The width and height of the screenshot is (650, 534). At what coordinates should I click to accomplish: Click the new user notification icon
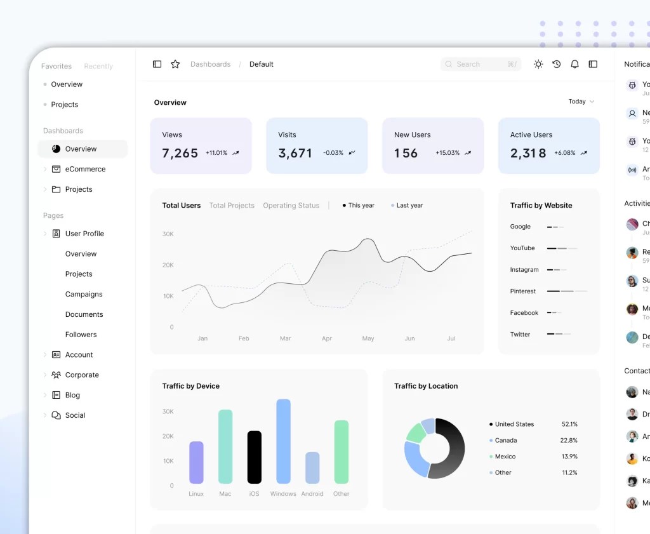(x=632, y=113)
